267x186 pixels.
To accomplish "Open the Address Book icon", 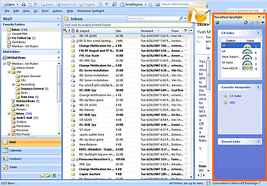I will pyautogui.click(x=157, y=4).
